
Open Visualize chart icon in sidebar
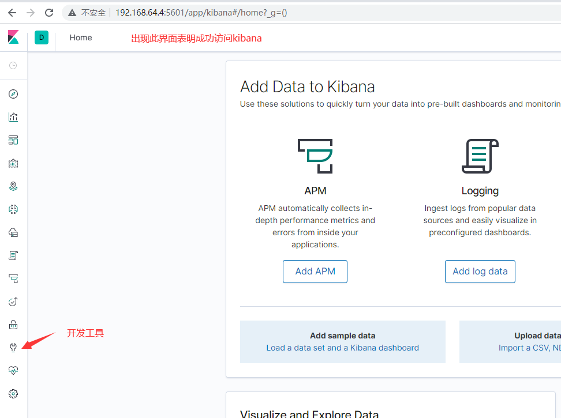click(13, 117)
